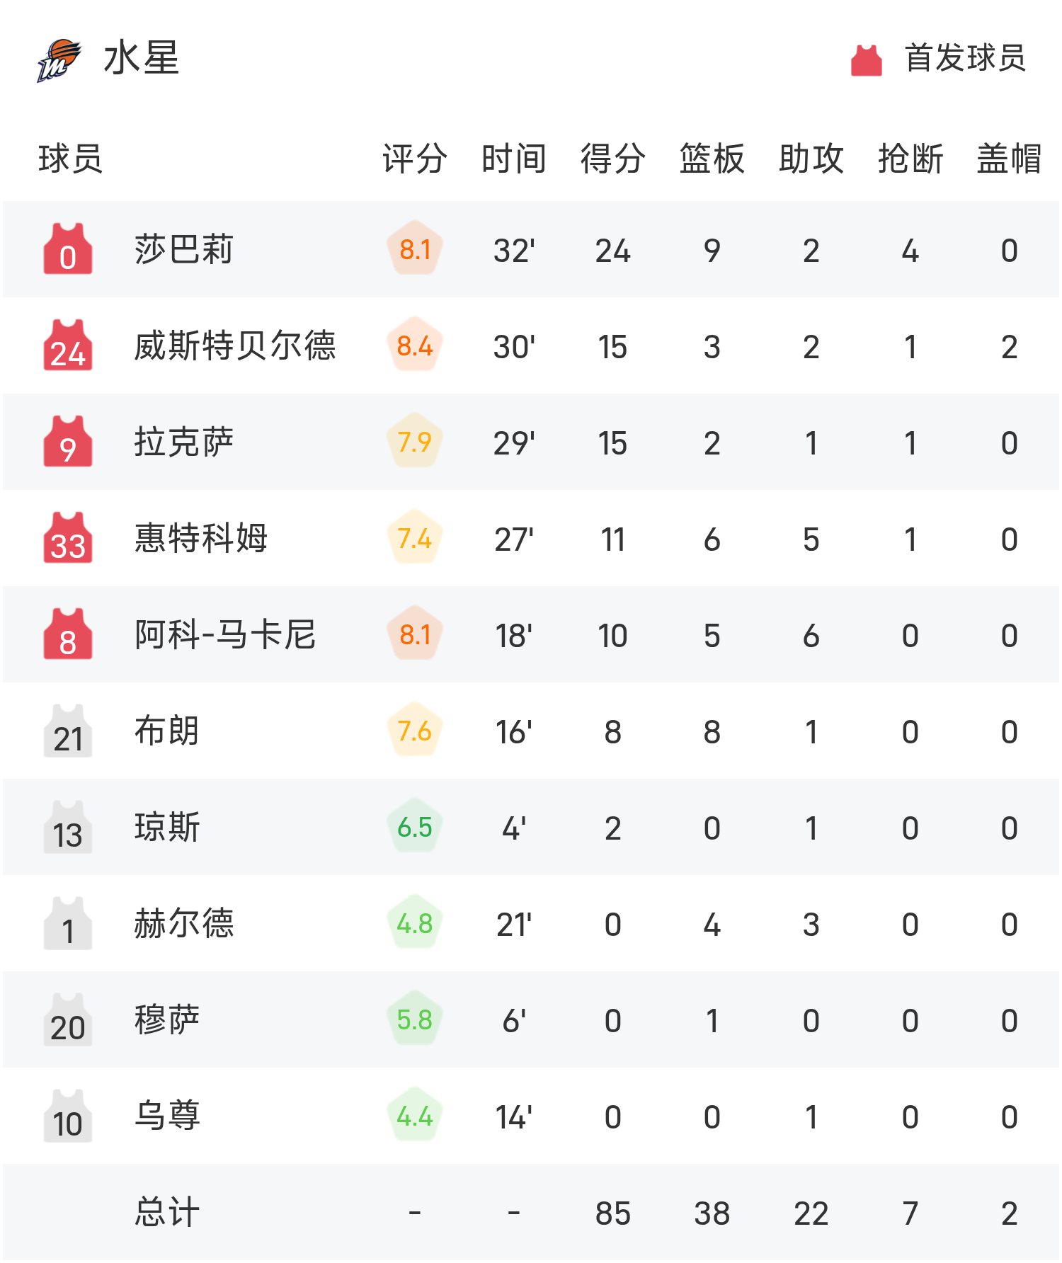Click gray jersey number 20 icon
The image size is (1062, 1263).
pos(68,1020)
